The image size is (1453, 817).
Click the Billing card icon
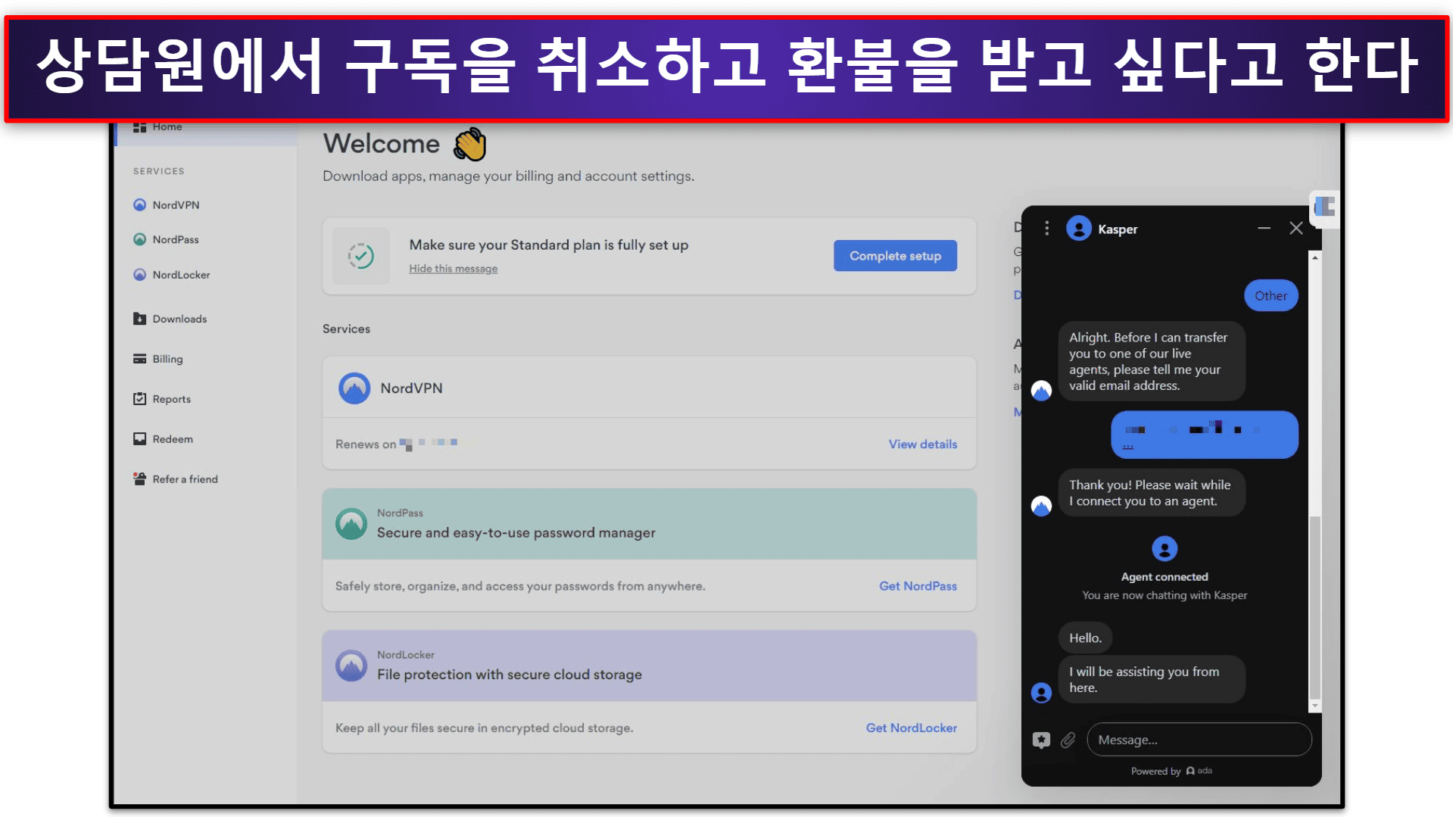139,359
